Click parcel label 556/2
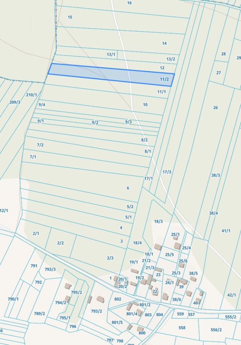The width and height of the screenshot is (241, 345). pyautogui.click(x=216, y=330)
